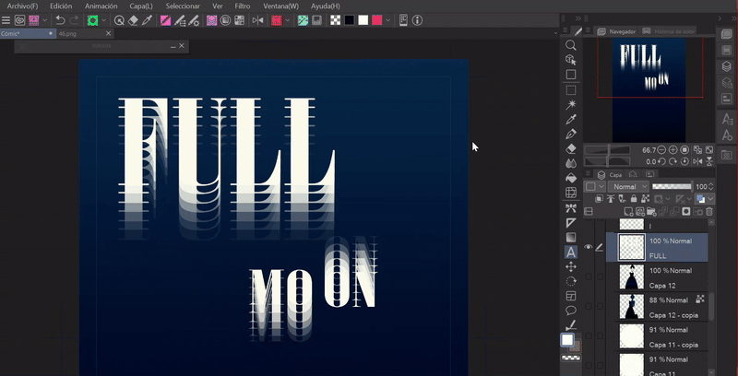The height and width of the screenshot is (376, 738).
Task: Expand dropdown beside green circle icon
Action: coord(104,20)
